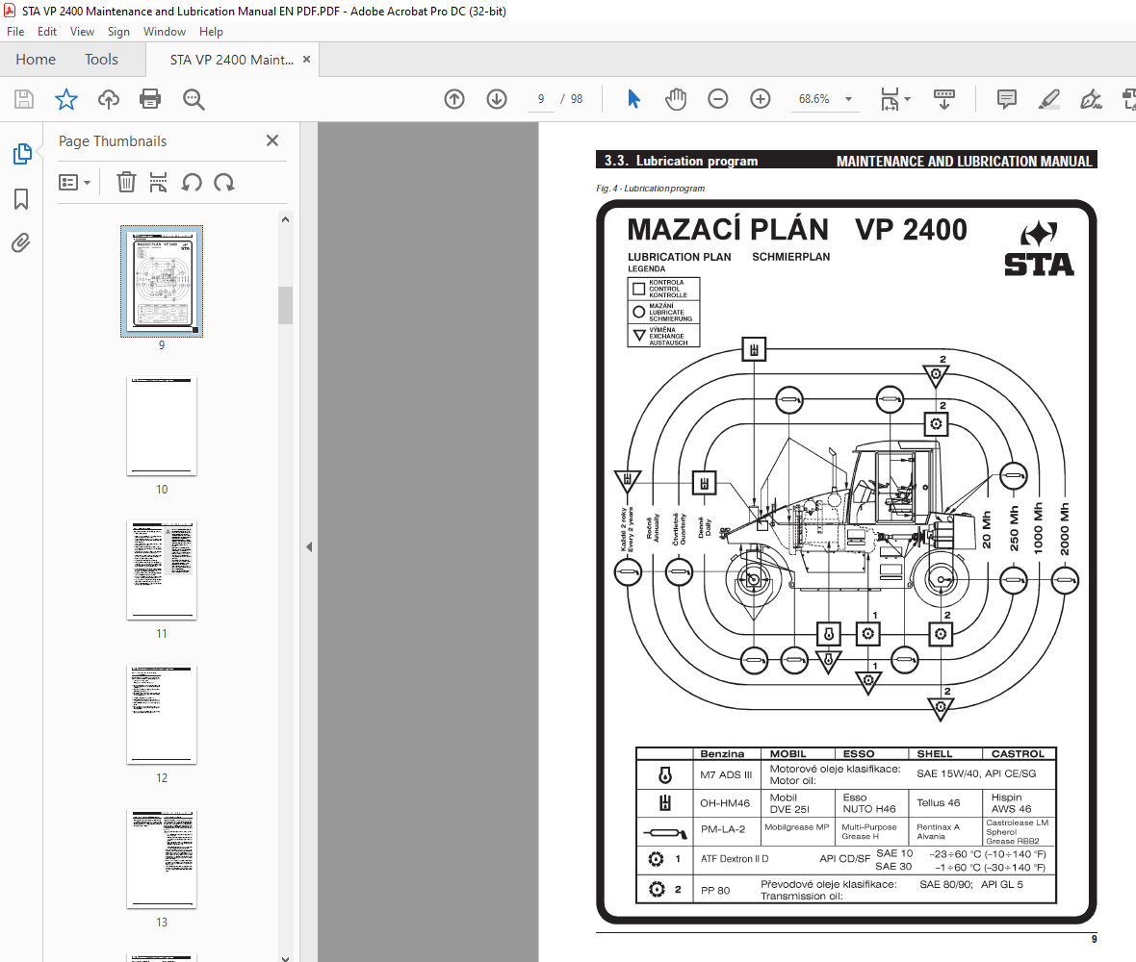Zoom in with the plus icon
This screenshot has width=1136, height=962.
point(760,99)
